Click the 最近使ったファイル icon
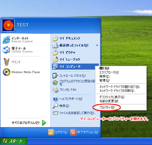The image size is (152, 145). tap(55, 45)
